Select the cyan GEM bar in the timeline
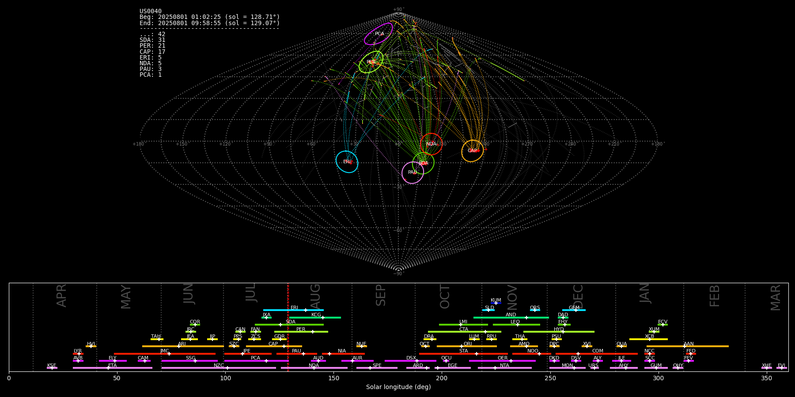 574,310
